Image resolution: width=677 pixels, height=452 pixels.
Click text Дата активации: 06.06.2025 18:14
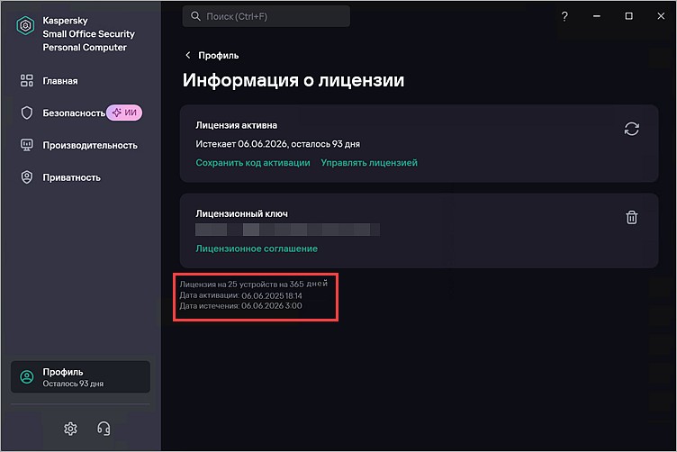240,295
